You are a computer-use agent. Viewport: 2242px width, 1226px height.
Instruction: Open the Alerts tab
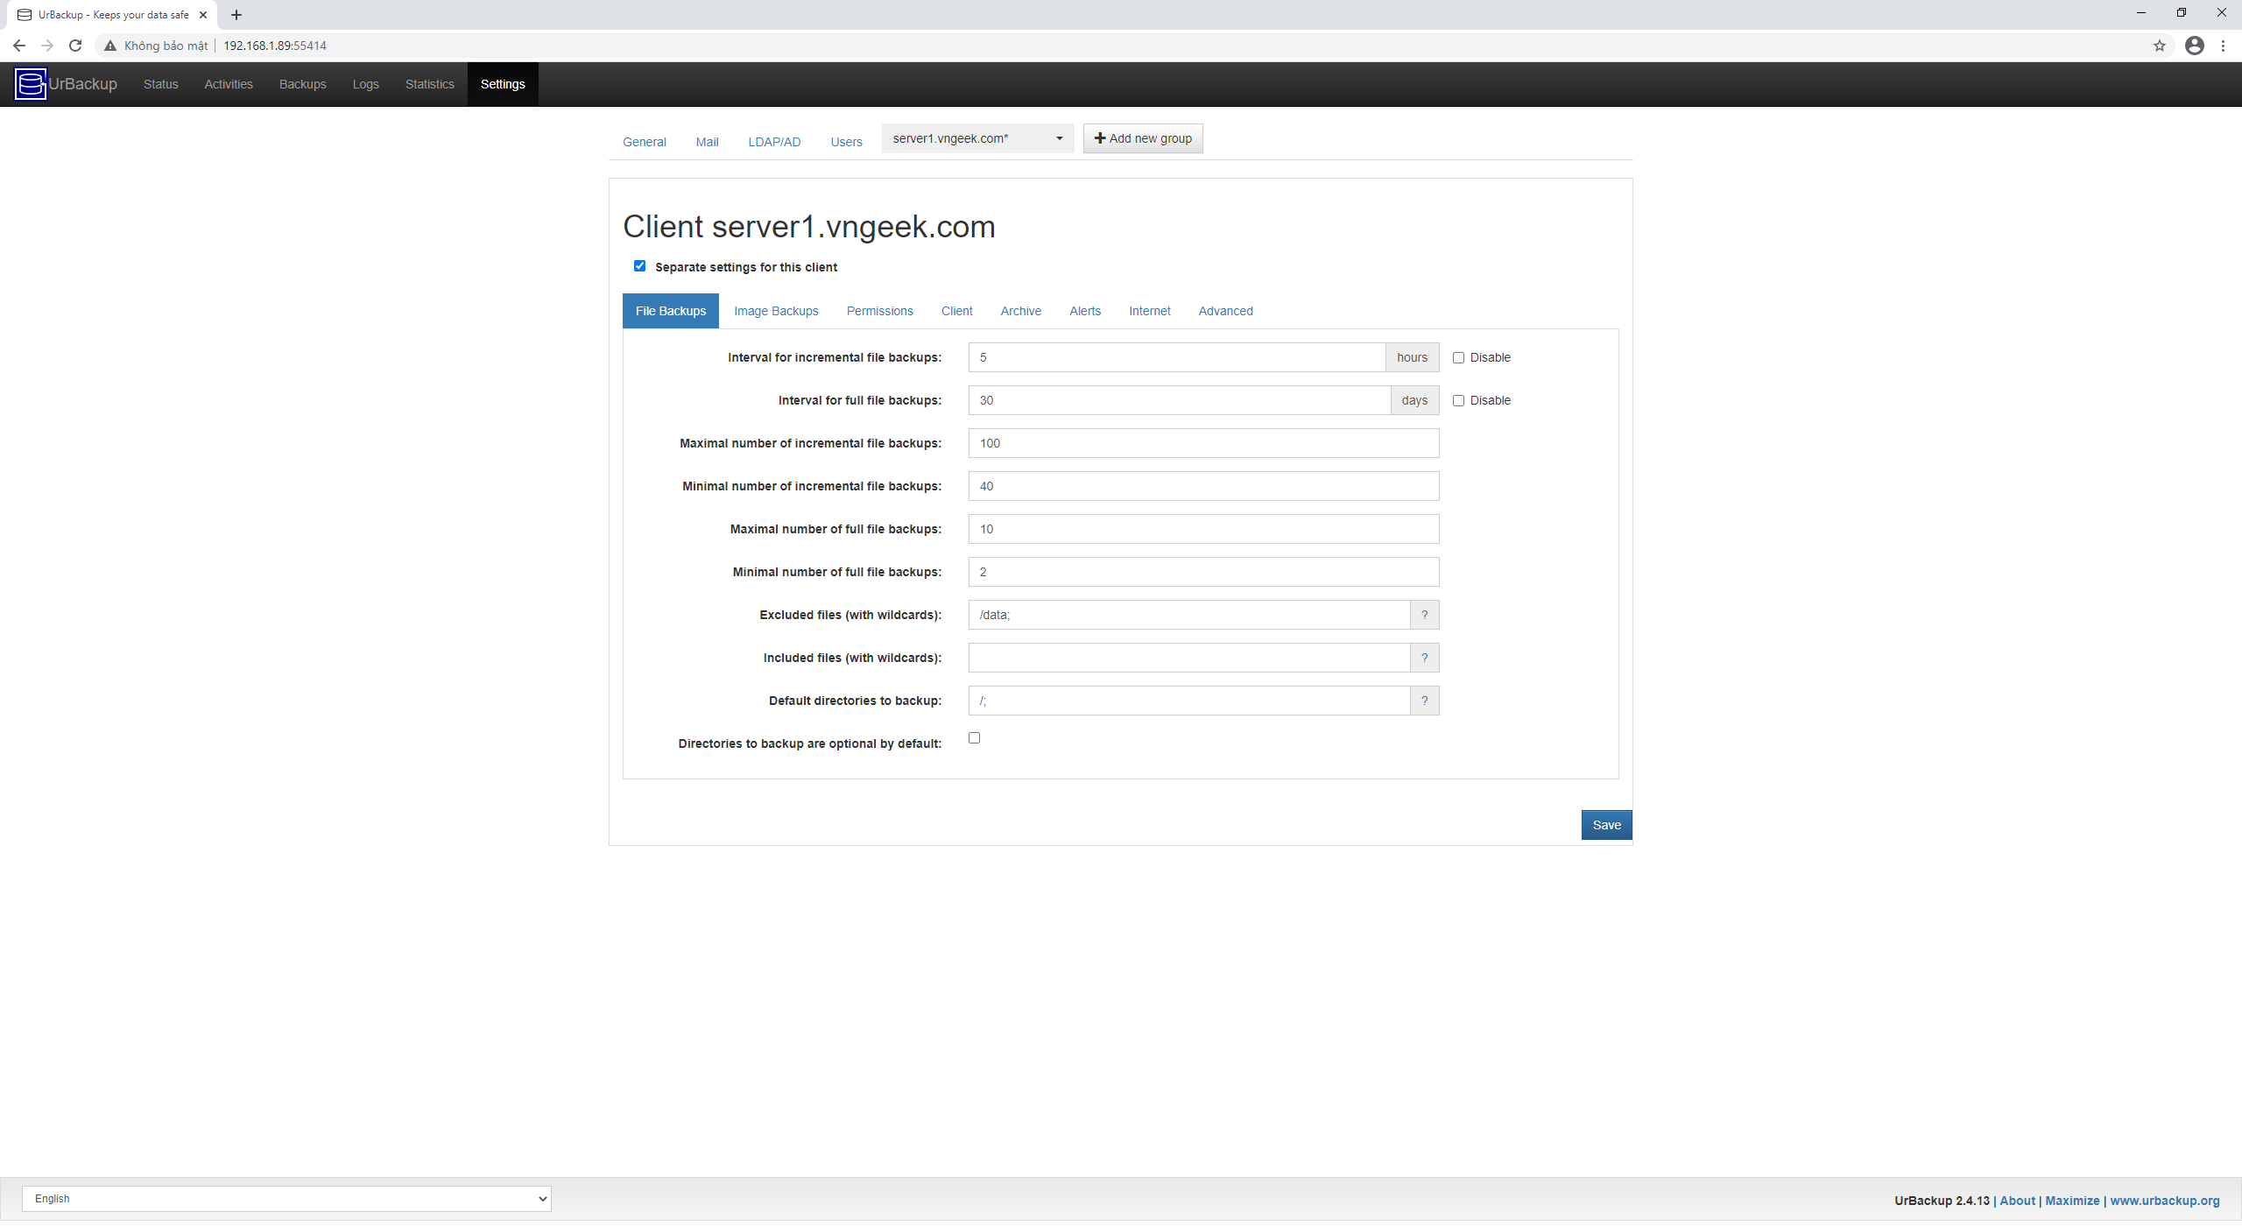(x=1085, y=311)
